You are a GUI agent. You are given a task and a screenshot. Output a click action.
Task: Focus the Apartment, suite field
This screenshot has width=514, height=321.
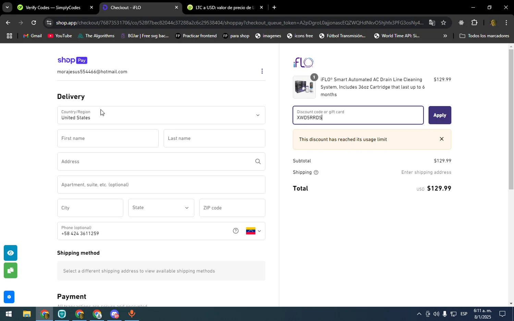click(161, 185)
